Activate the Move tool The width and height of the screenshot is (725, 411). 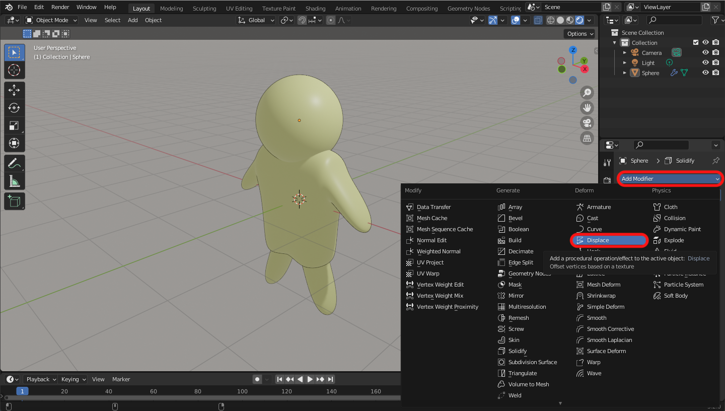coord(15,90)
